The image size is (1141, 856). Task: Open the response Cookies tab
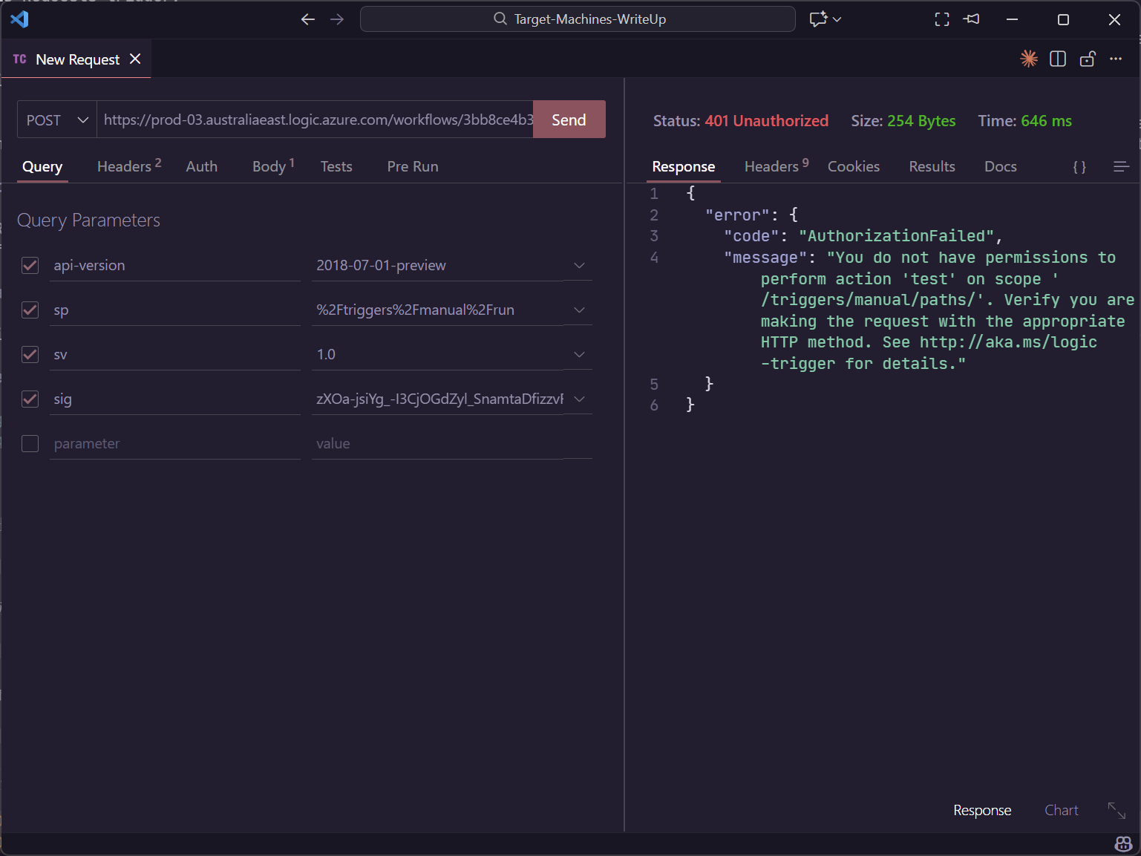[x=853, y=167]
